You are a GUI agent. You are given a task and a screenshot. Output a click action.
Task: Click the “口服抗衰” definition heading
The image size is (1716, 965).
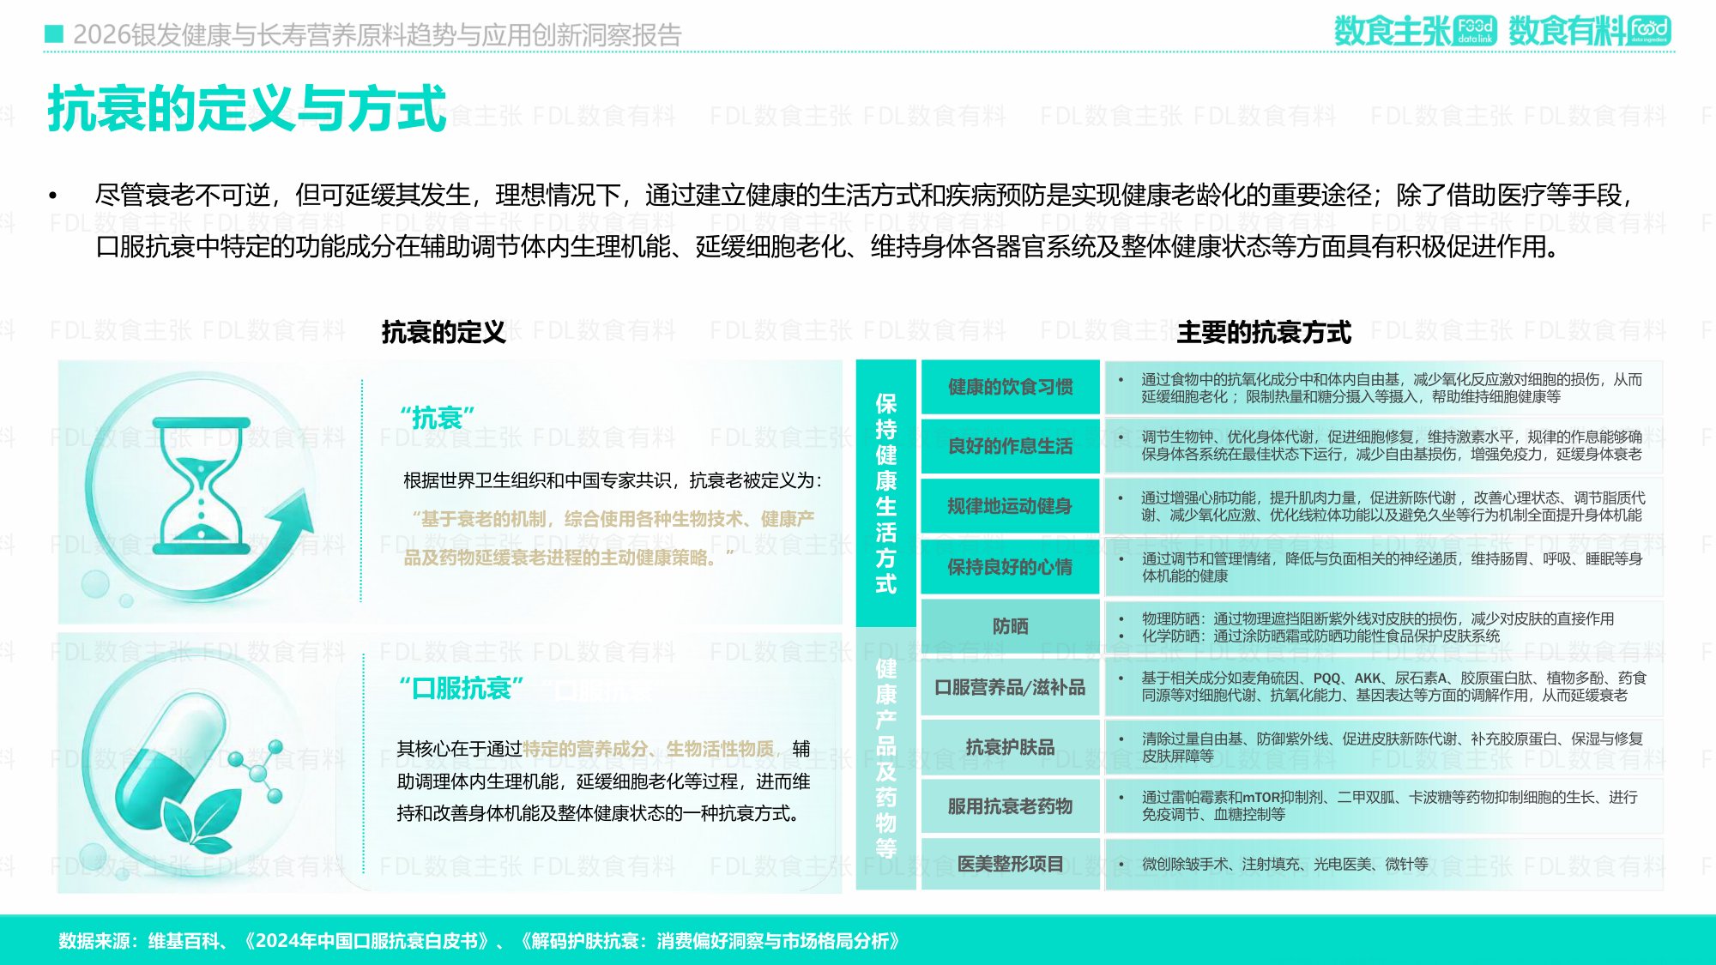462,688
